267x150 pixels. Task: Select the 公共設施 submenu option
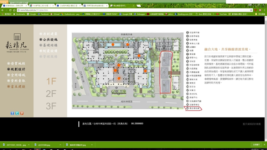[48, 40]
